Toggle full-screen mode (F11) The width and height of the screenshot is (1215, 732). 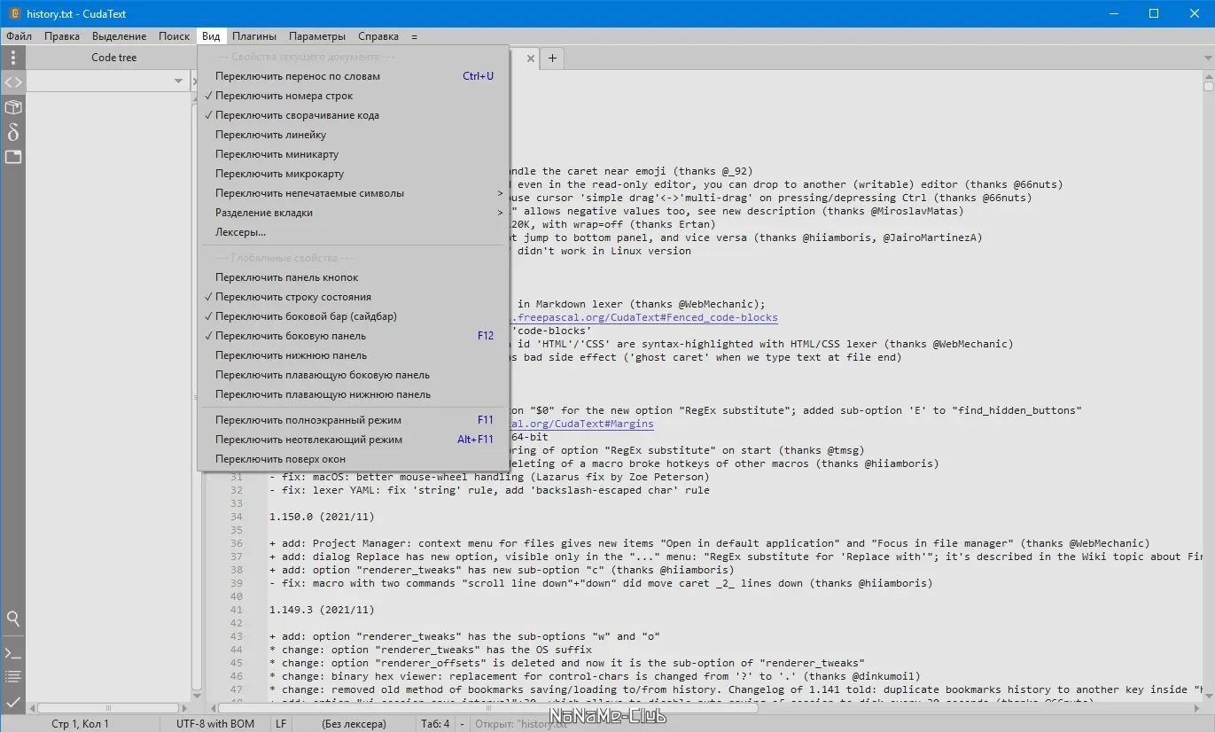pos(354,420)
